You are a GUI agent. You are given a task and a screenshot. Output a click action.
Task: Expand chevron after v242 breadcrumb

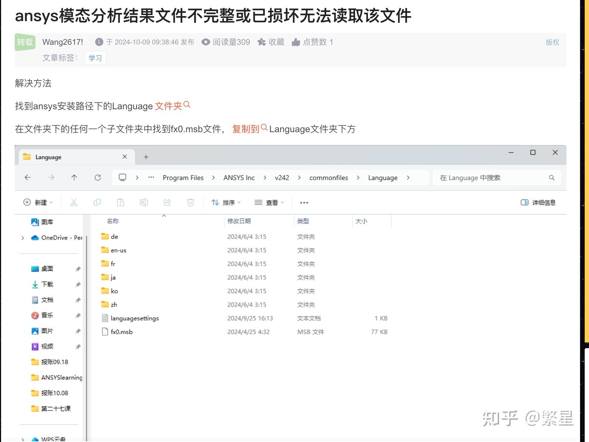pos(299,178)
